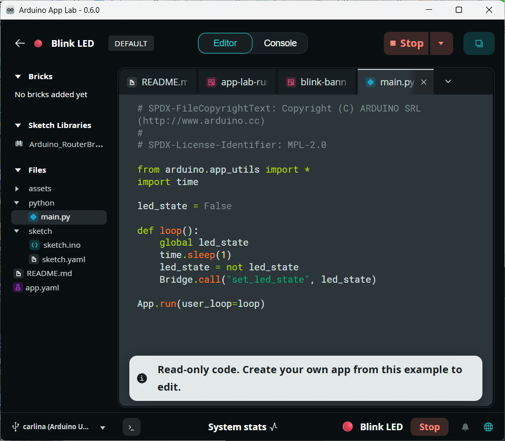Image resolution: width=505 pixels, height=441 pixels.
Task: Click the notification bell icon
Action: pos(465,427)
